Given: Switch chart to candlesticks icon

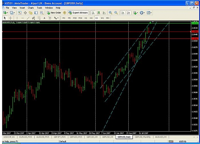Looking at the screenshot, I should (99, 13).
